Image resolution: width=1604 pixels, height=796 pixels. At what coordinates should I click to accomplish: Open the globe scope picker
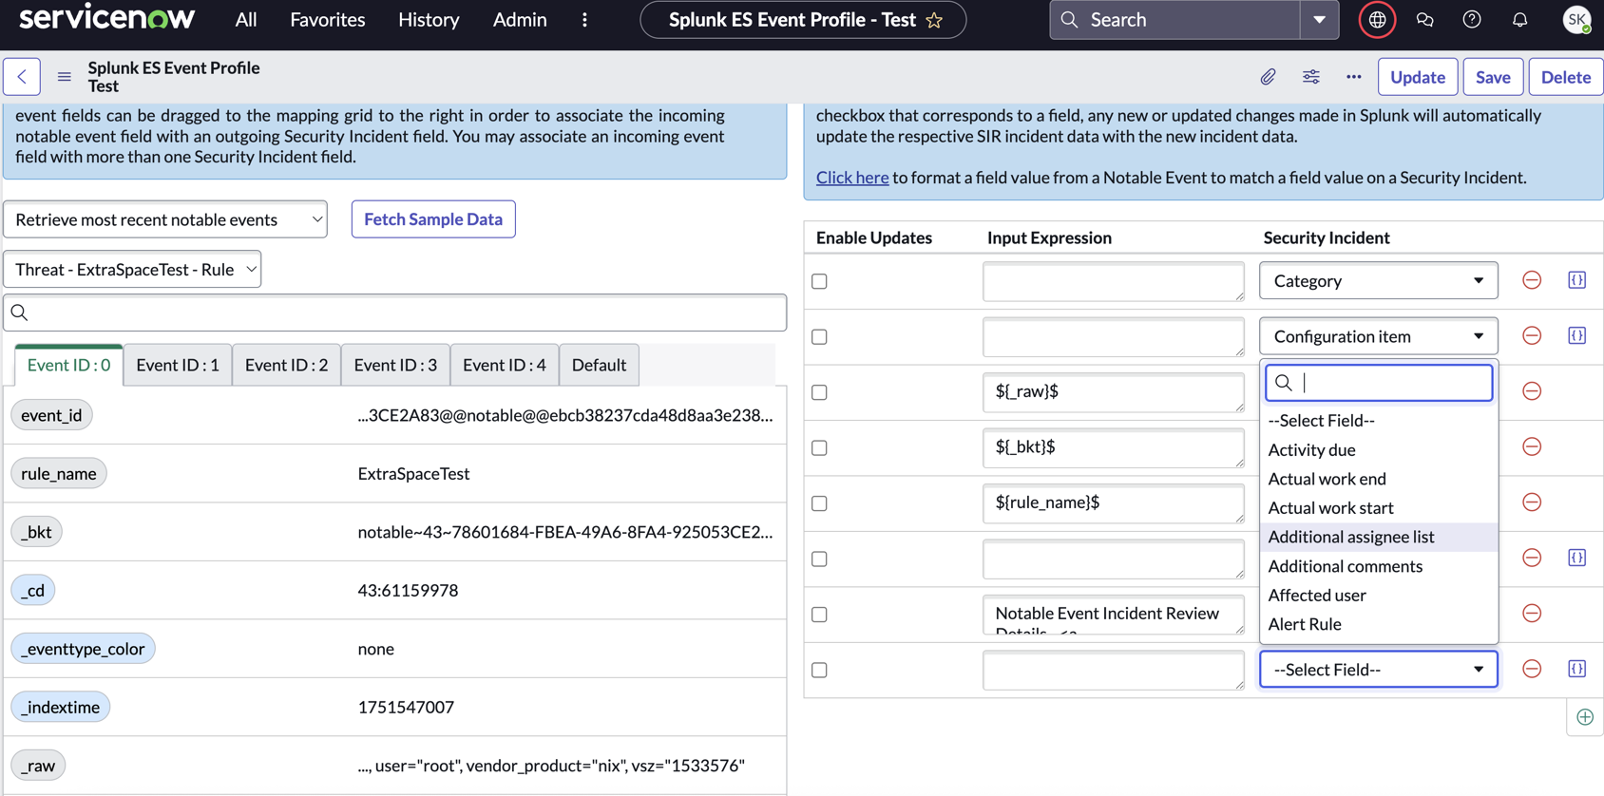1377,20
